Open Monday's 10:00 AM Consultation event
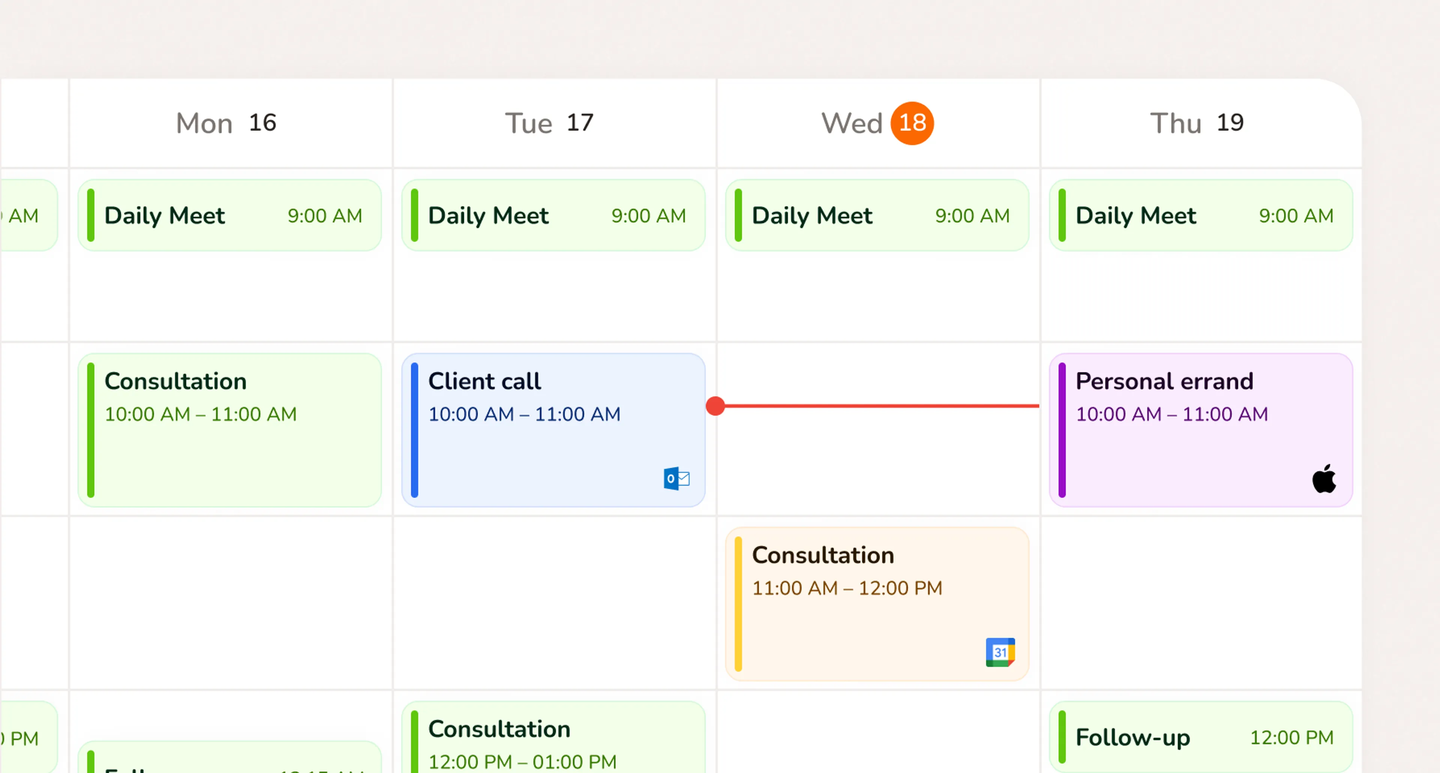 tap(230, 430)
